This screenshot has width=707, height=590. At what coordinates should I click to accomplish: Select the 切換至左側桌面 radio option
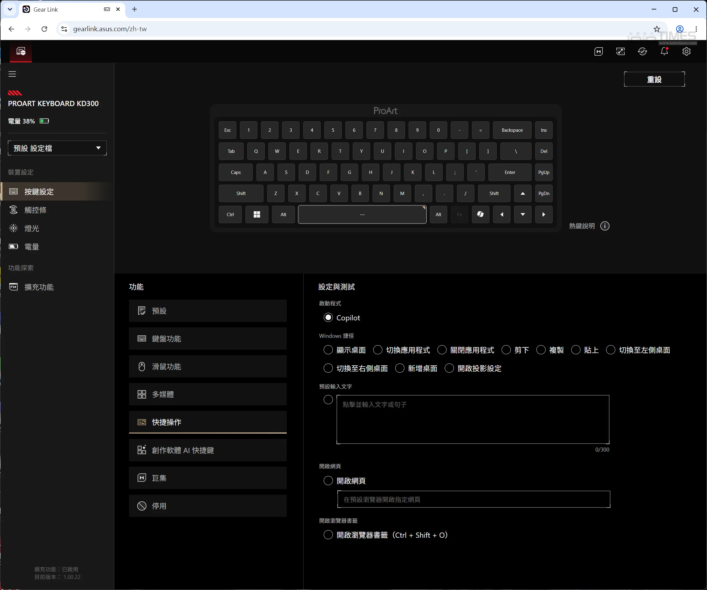tap(611, 350)
